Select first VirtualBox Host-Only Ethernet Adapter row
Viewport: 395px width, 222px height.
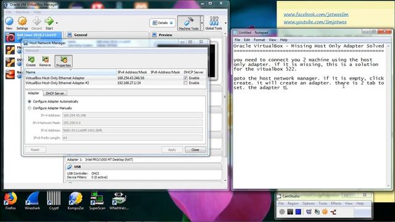pos(115,78)
